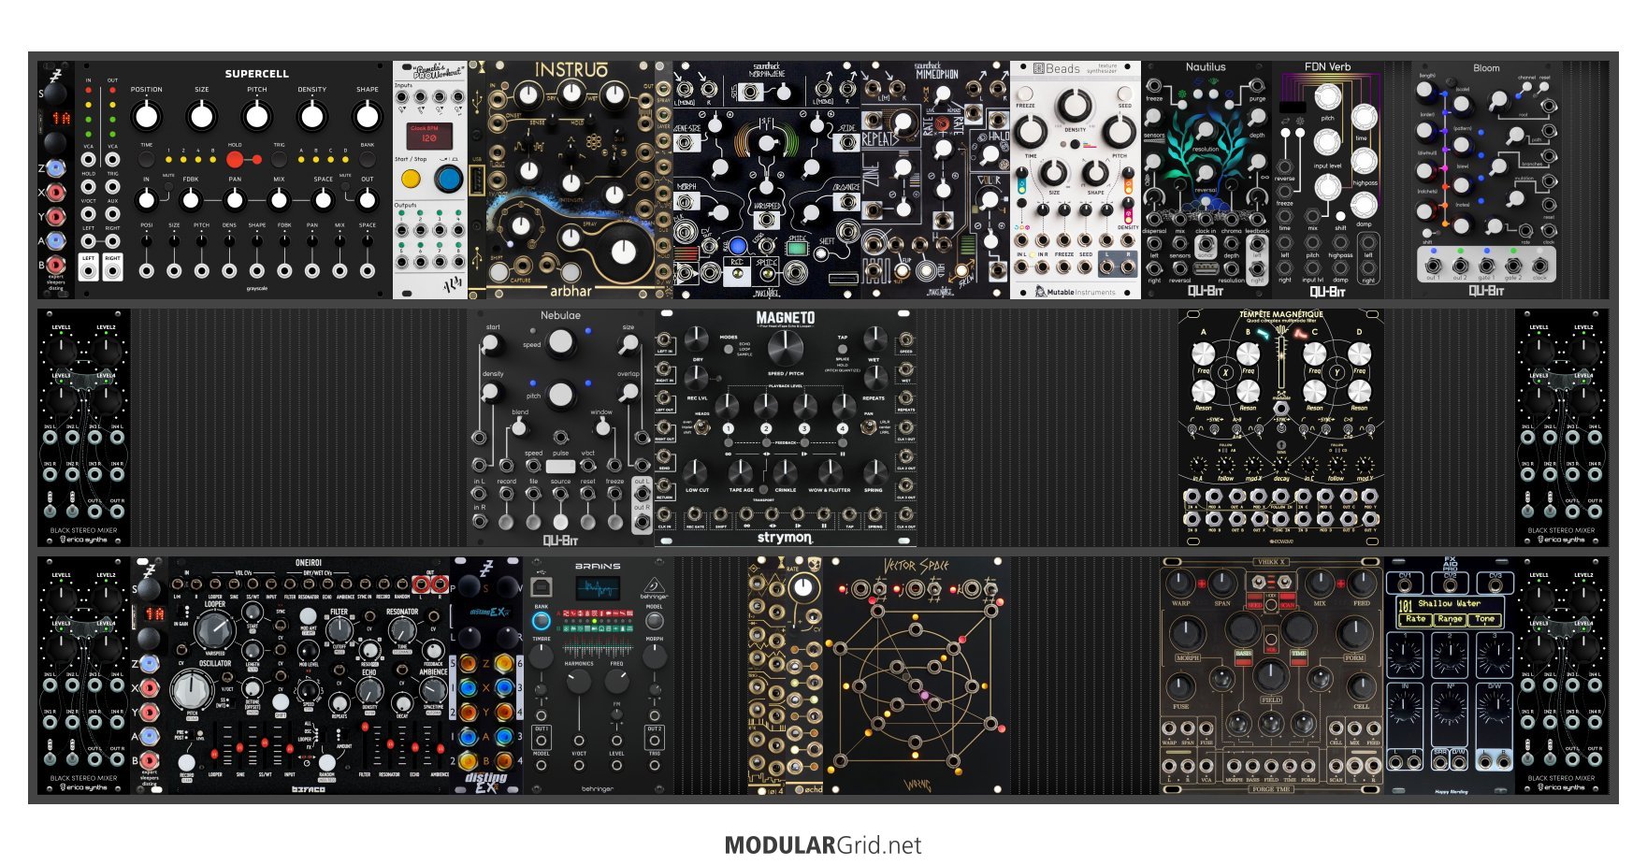
Task: Toggle the OUT mute button on Supercell
Action: (x=345, y=187)
